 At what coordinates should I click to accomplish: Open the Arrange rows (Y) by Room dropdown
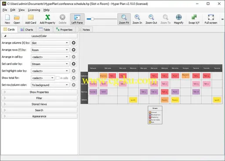coord(50,50)
